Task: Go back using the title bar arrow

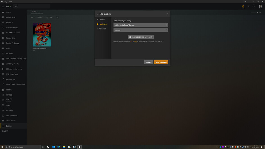Action: [2, 1]
